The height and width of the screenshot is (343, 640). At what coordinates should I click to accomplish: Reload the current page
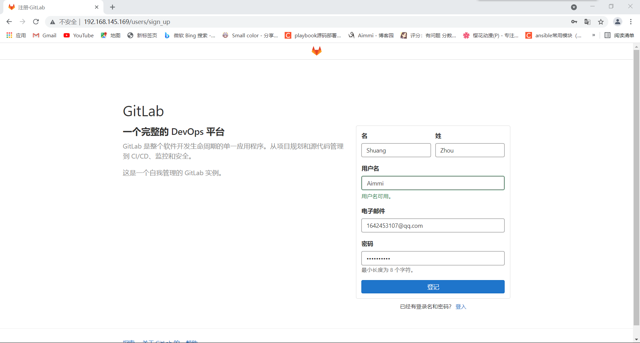[36, 22]
